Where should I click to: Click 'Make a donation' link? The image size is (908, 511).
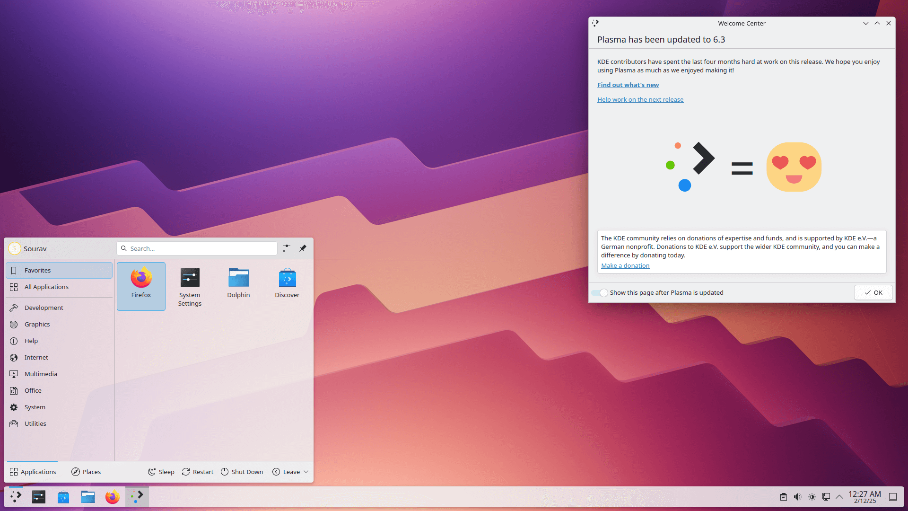pos(625,265)
